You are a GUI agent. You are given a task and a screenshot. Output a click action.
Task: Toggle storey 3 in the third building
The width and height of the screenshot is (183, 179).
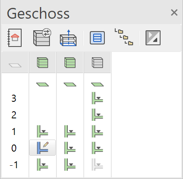[x=97, y=98]
